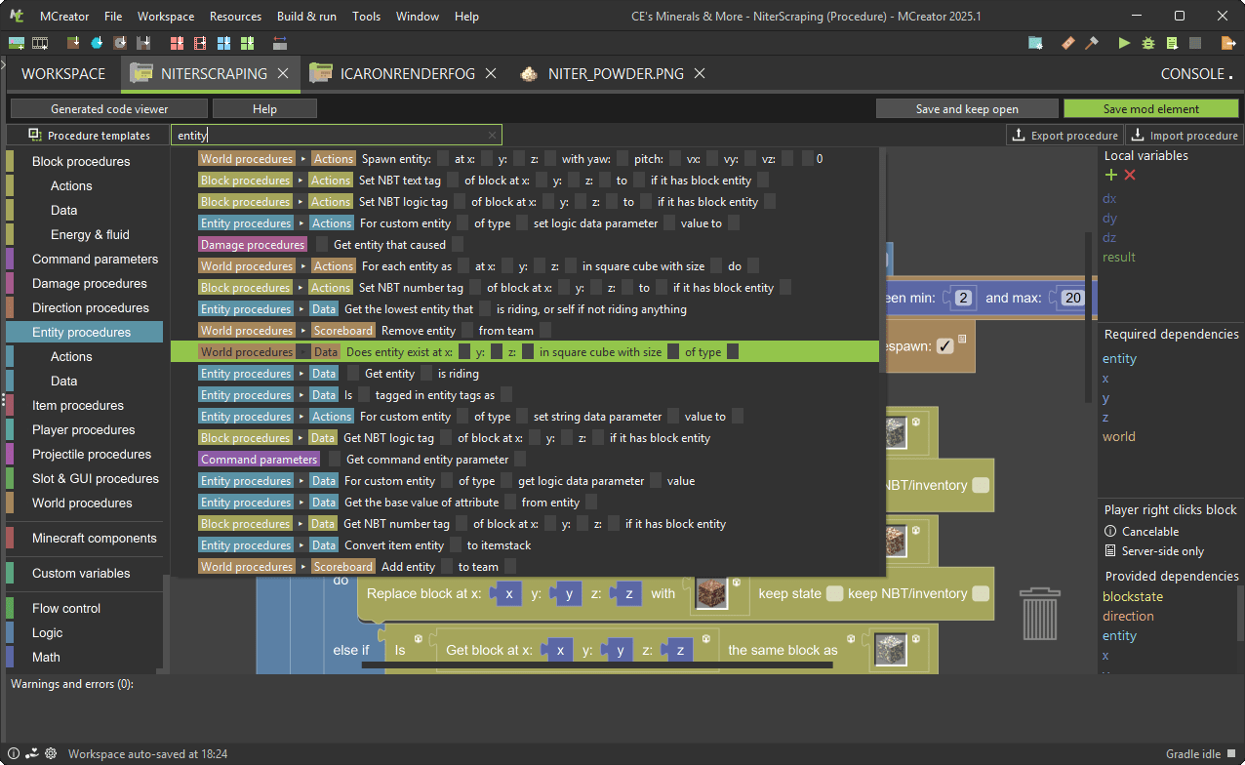The height and width of the screenshot is (765, 1245).
Task: Click the trash can on the canvas
Action: click(1040, 612)
